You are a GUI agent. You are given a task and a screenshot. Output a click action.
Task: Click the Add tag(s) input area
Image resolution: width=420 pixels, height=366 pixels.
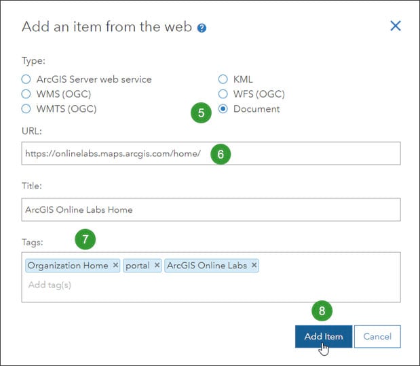point(50,285)
